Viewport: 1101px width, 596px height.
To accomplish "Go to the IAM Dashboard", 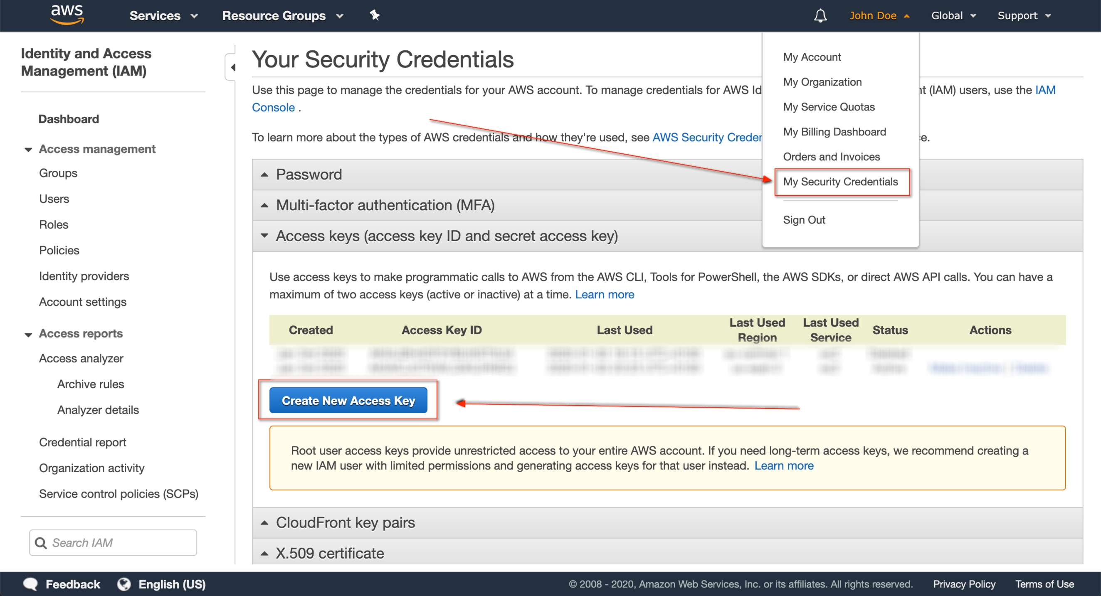I will pyautogui.click(x=69, y=119).
